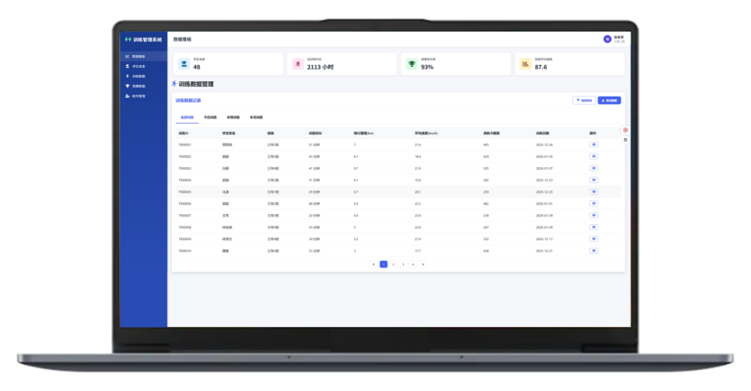Open the account management sidebar icon
The height and width of the screenshot is (391, 751).
pyautogui.click(x=127, y=96)
